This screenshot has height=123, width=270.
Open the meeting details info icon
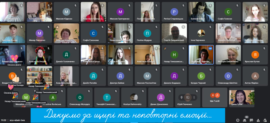(x=238, y=120)
